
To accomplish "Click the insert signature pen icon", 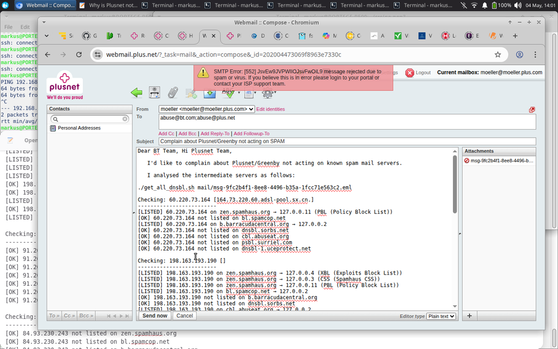I will pyautogui.click(x=191, y=93).
